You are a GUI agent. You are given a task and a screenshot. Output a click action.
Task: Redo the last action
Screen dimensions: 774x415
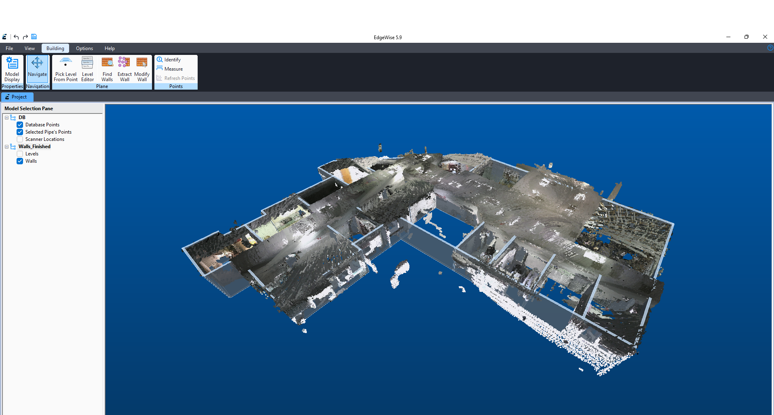[25, 37]
